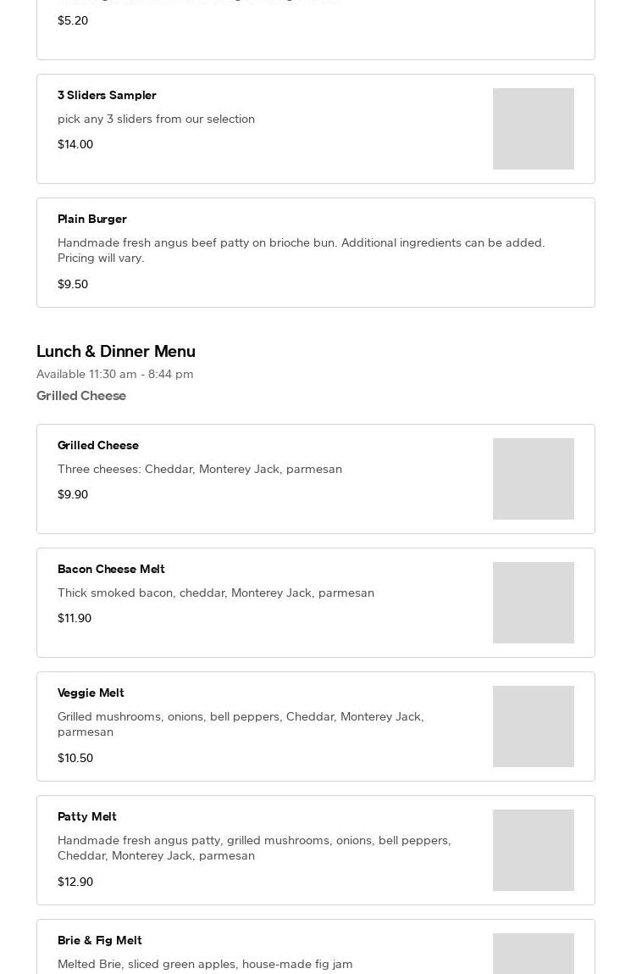The width and height of the screenshot is (631, 974).
Task: Click the Bacon Cheese Melt photo placeholder
Action: [x=533, y=603]
